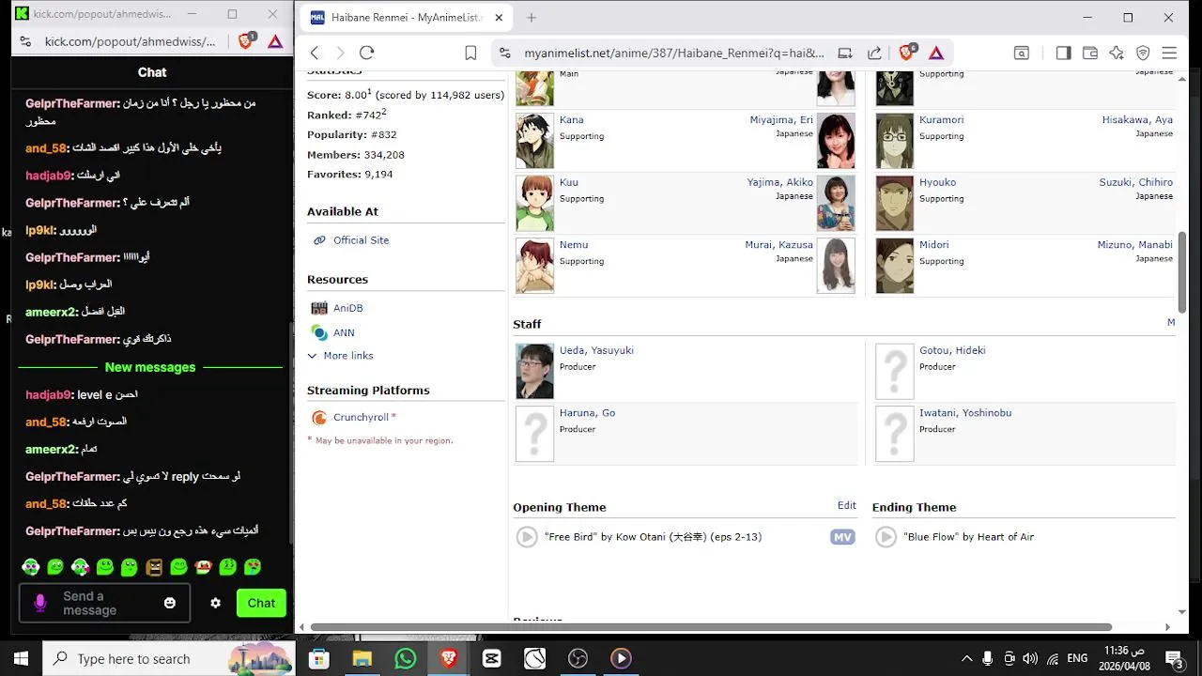This screenshot has height=676, width=1202.
Task: Click username GelprTheFarmer in last chat message
Action: click(x=72, y=531)
